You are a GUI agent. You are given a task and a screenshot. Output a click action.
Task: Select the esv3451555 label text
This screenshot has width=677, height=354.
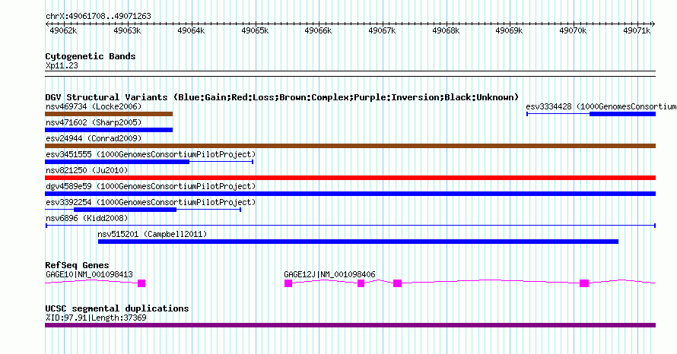(151, 154)
